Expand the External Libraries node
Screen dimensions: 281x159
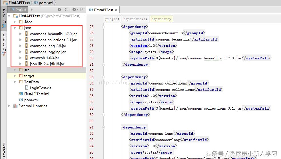tap(9, 106)
